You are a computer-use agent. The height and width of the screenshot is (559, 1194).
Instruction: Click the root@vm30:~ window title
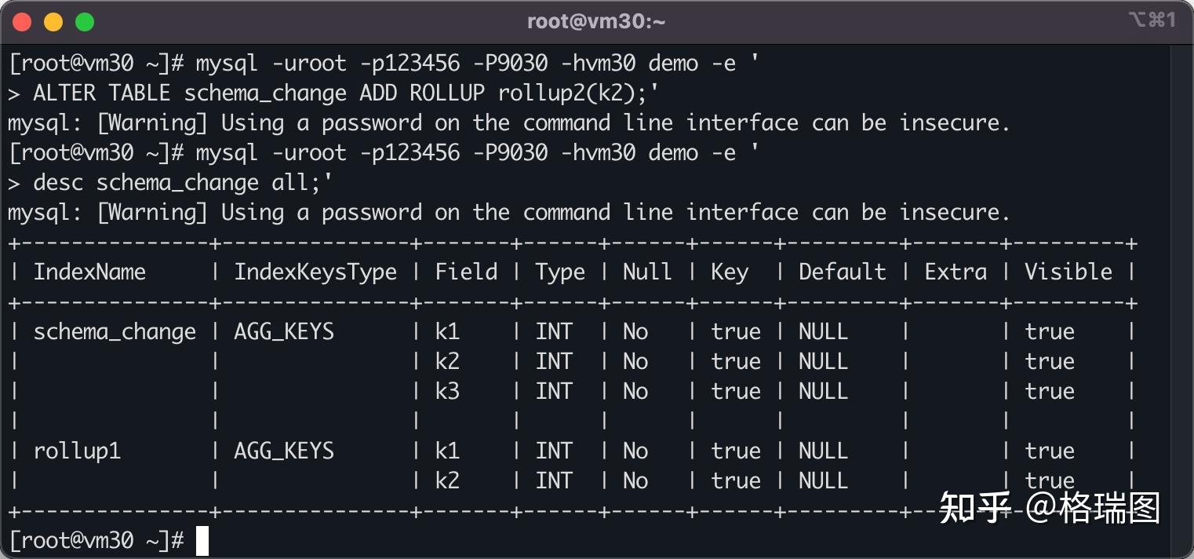click(596, 21)
